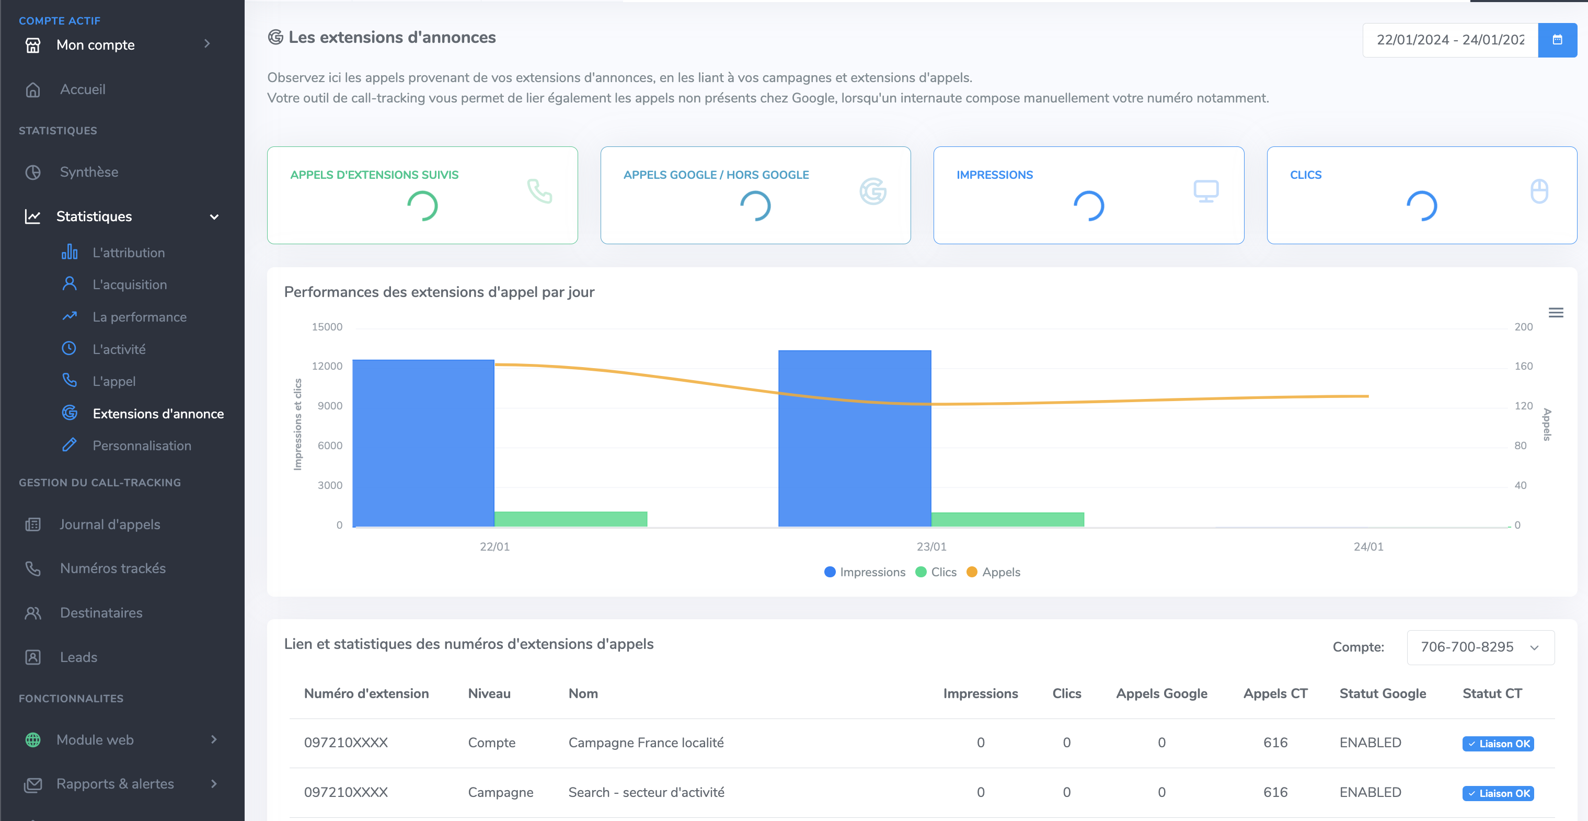This screenshot has width=1588, height=821.
Task: Click the L'activité clock icon
Action: (x=70, y=348)
